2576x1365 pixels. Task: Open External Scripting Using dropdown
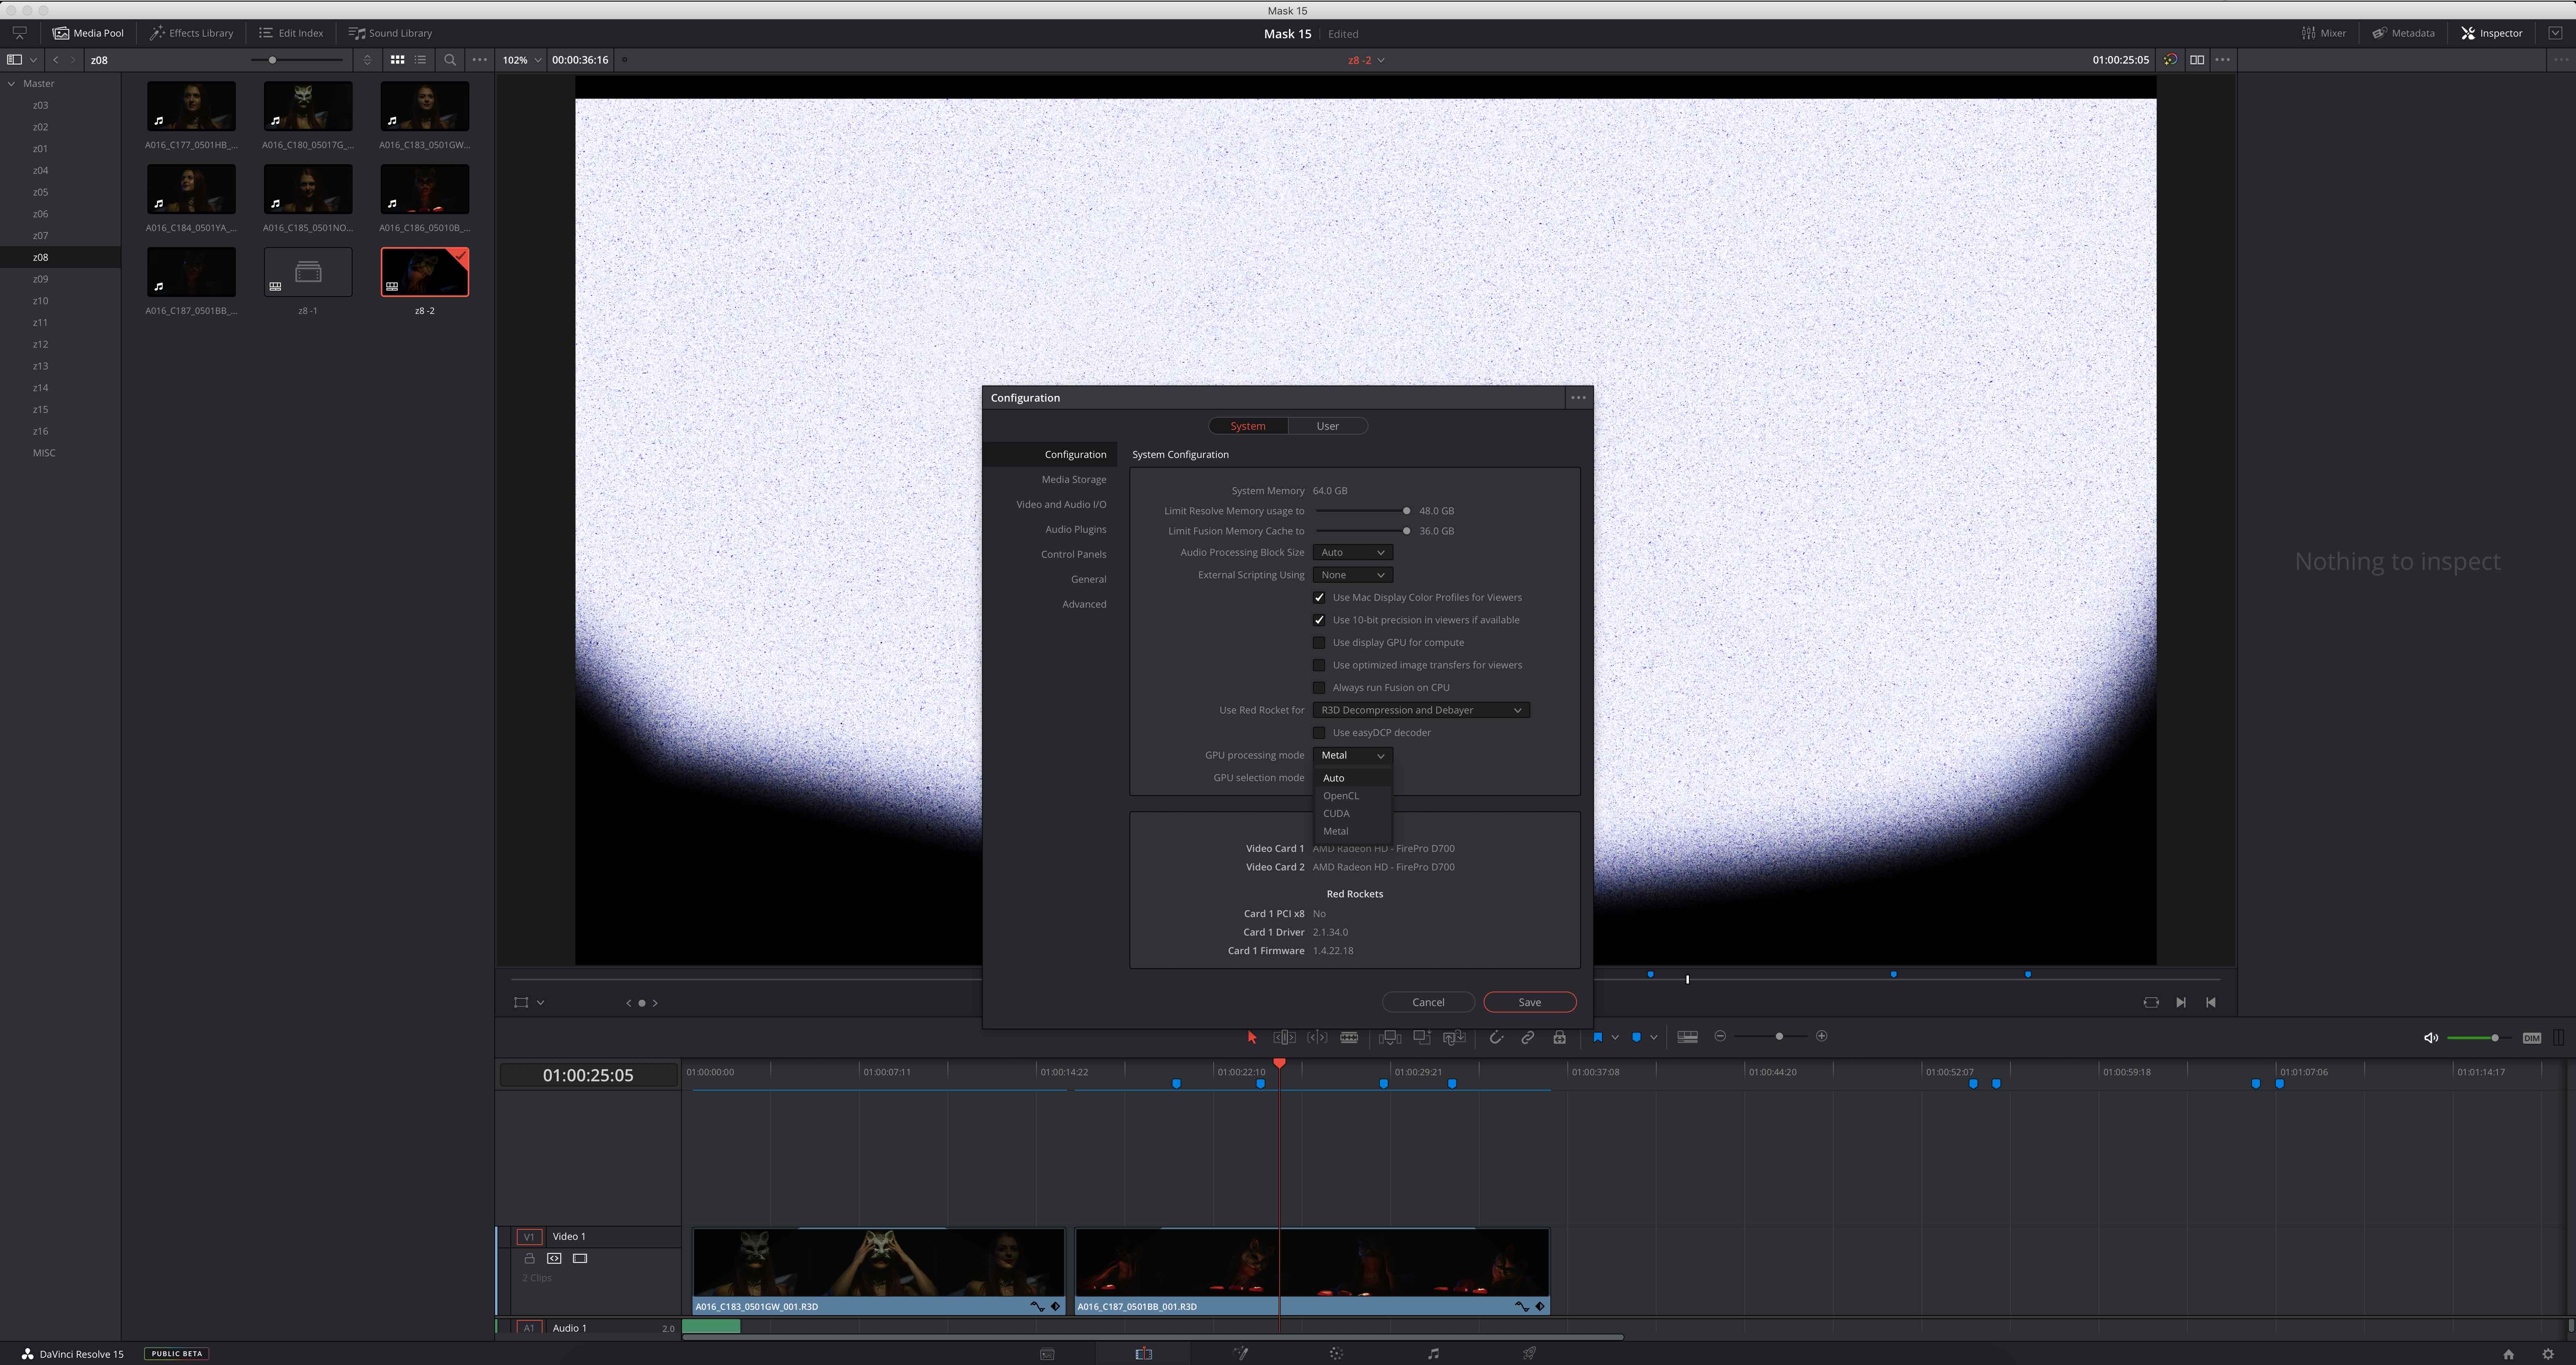coord(1352,575)
